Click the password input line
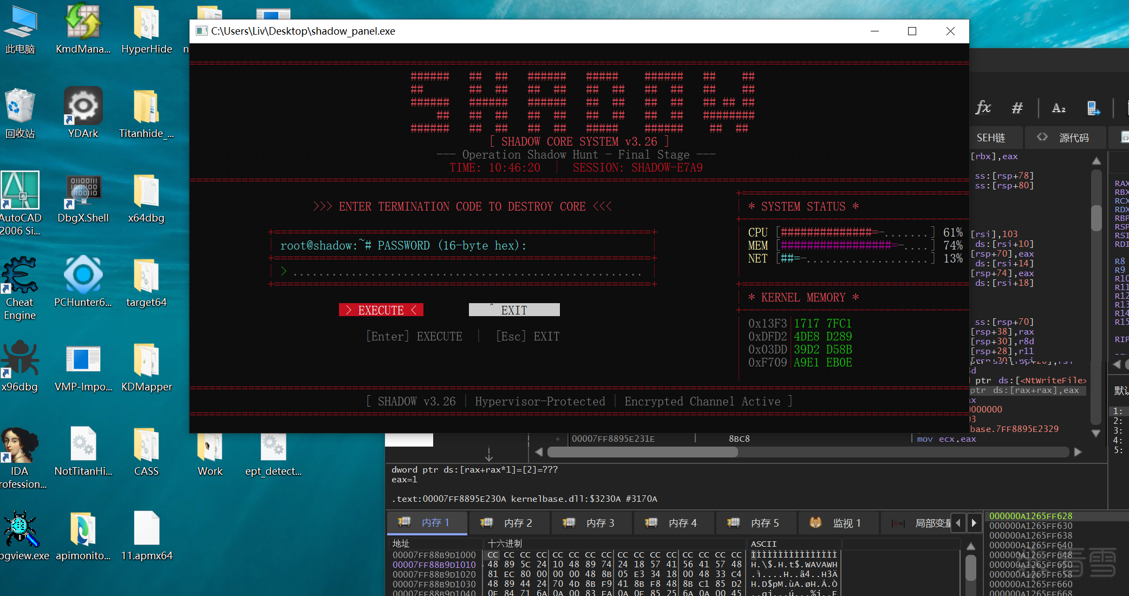The height and width of the screenshot is (596, 1129). click(x=466, y=272)
